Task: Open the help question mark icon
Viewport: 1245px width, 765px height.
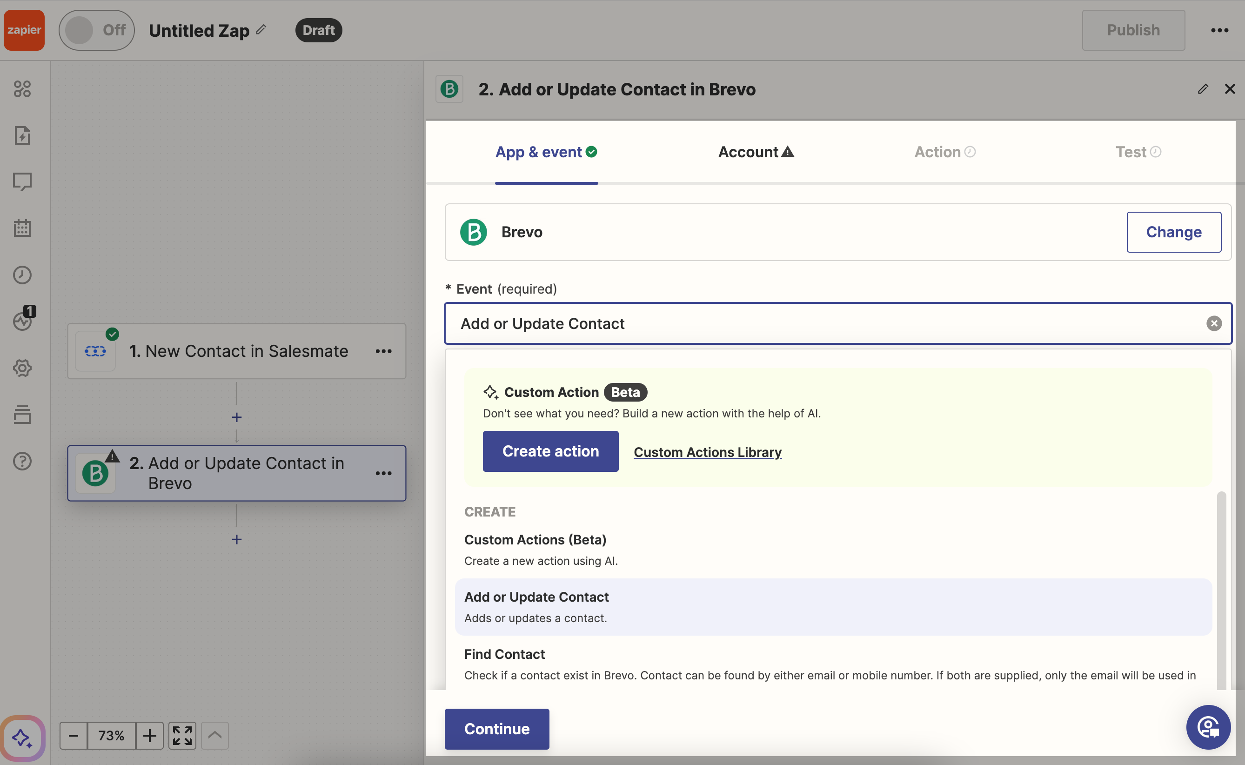Action: tap(22, 461)
